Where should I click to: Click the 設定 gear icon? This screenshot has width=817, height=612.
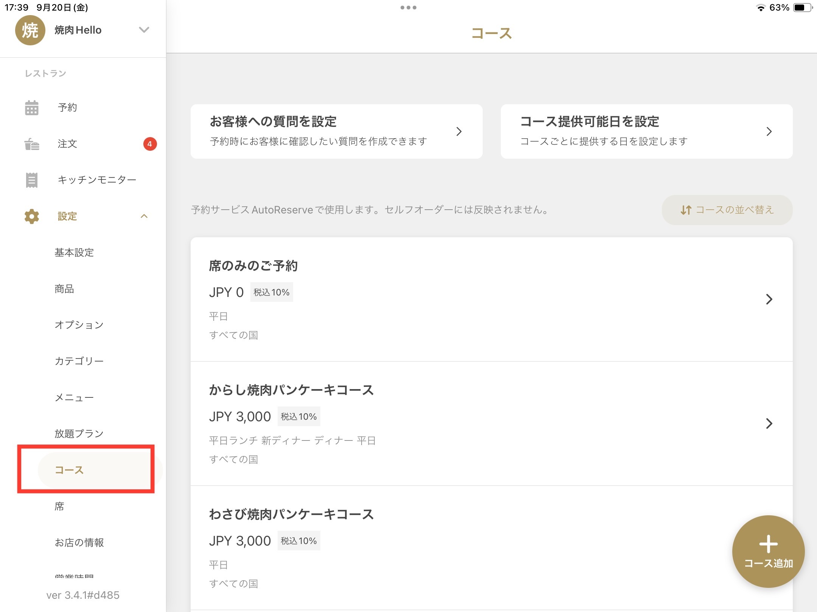tap(32, 216)
